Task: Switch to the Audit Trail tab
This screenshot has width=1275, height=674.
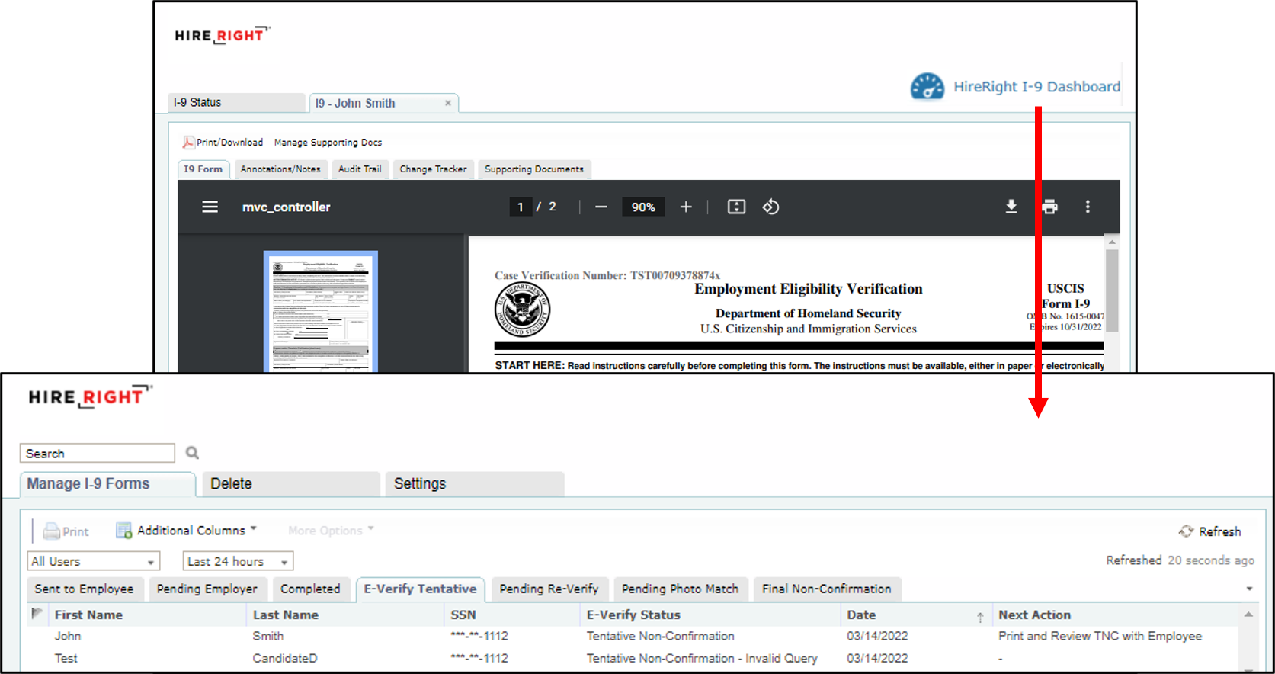Action: [360, 169]
